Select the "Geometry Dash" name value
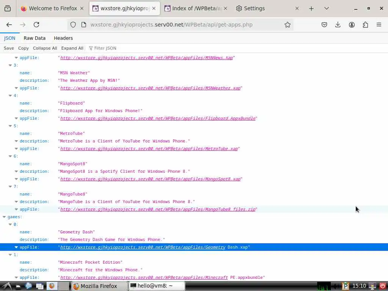 click(76, 232)
